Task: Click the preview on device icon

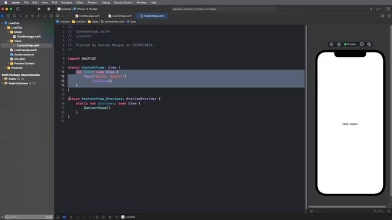Action: (x=362, y=44)
